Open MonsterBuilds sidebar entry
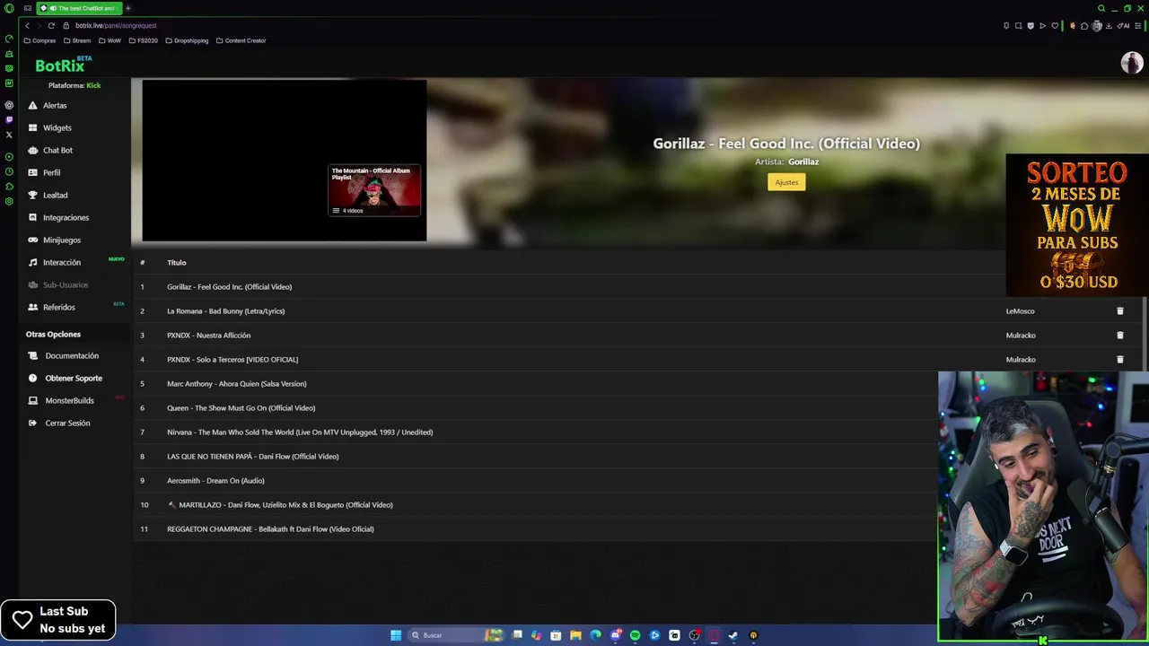The width and height of the screenshot is (1149, 646). click(69, 400)
